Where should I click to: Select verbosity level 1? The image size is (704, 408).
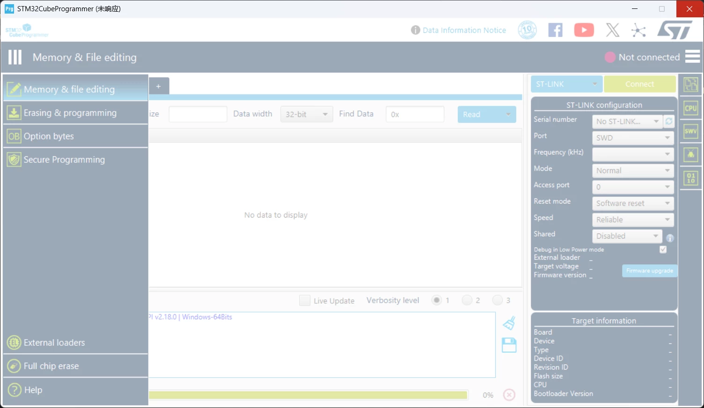pyautogui.click(x=437, y=300)
